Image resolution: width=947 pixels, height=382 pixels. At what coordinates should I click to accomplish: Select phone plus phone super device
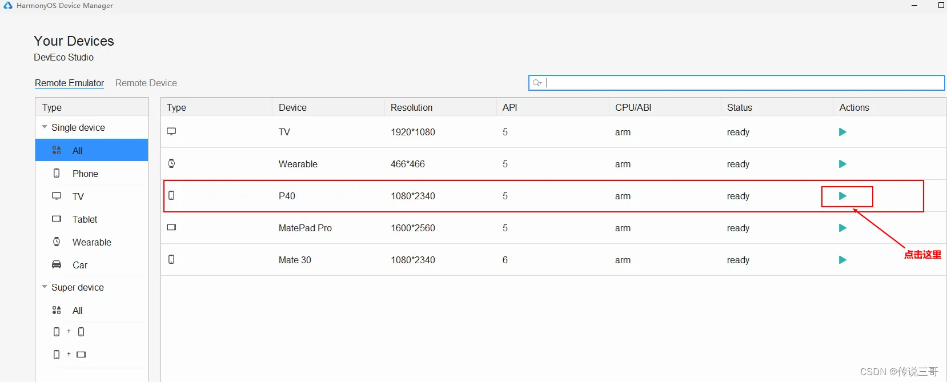click(x=69, y=332)
